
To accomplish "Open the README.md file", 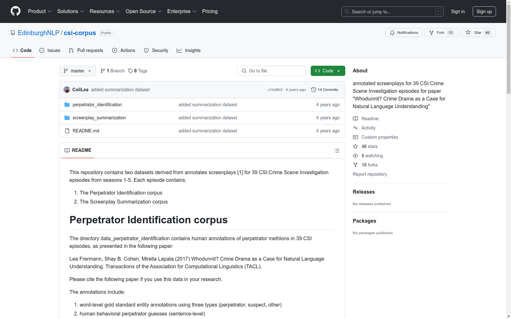I will click(86, 131).
